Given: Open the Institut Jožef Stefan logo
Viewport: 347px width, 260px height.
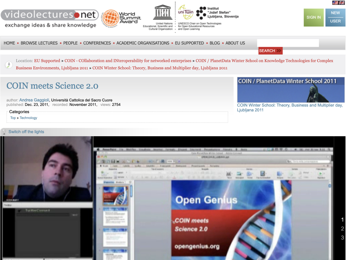Looking at the screenshot, I should pos(217,13).
